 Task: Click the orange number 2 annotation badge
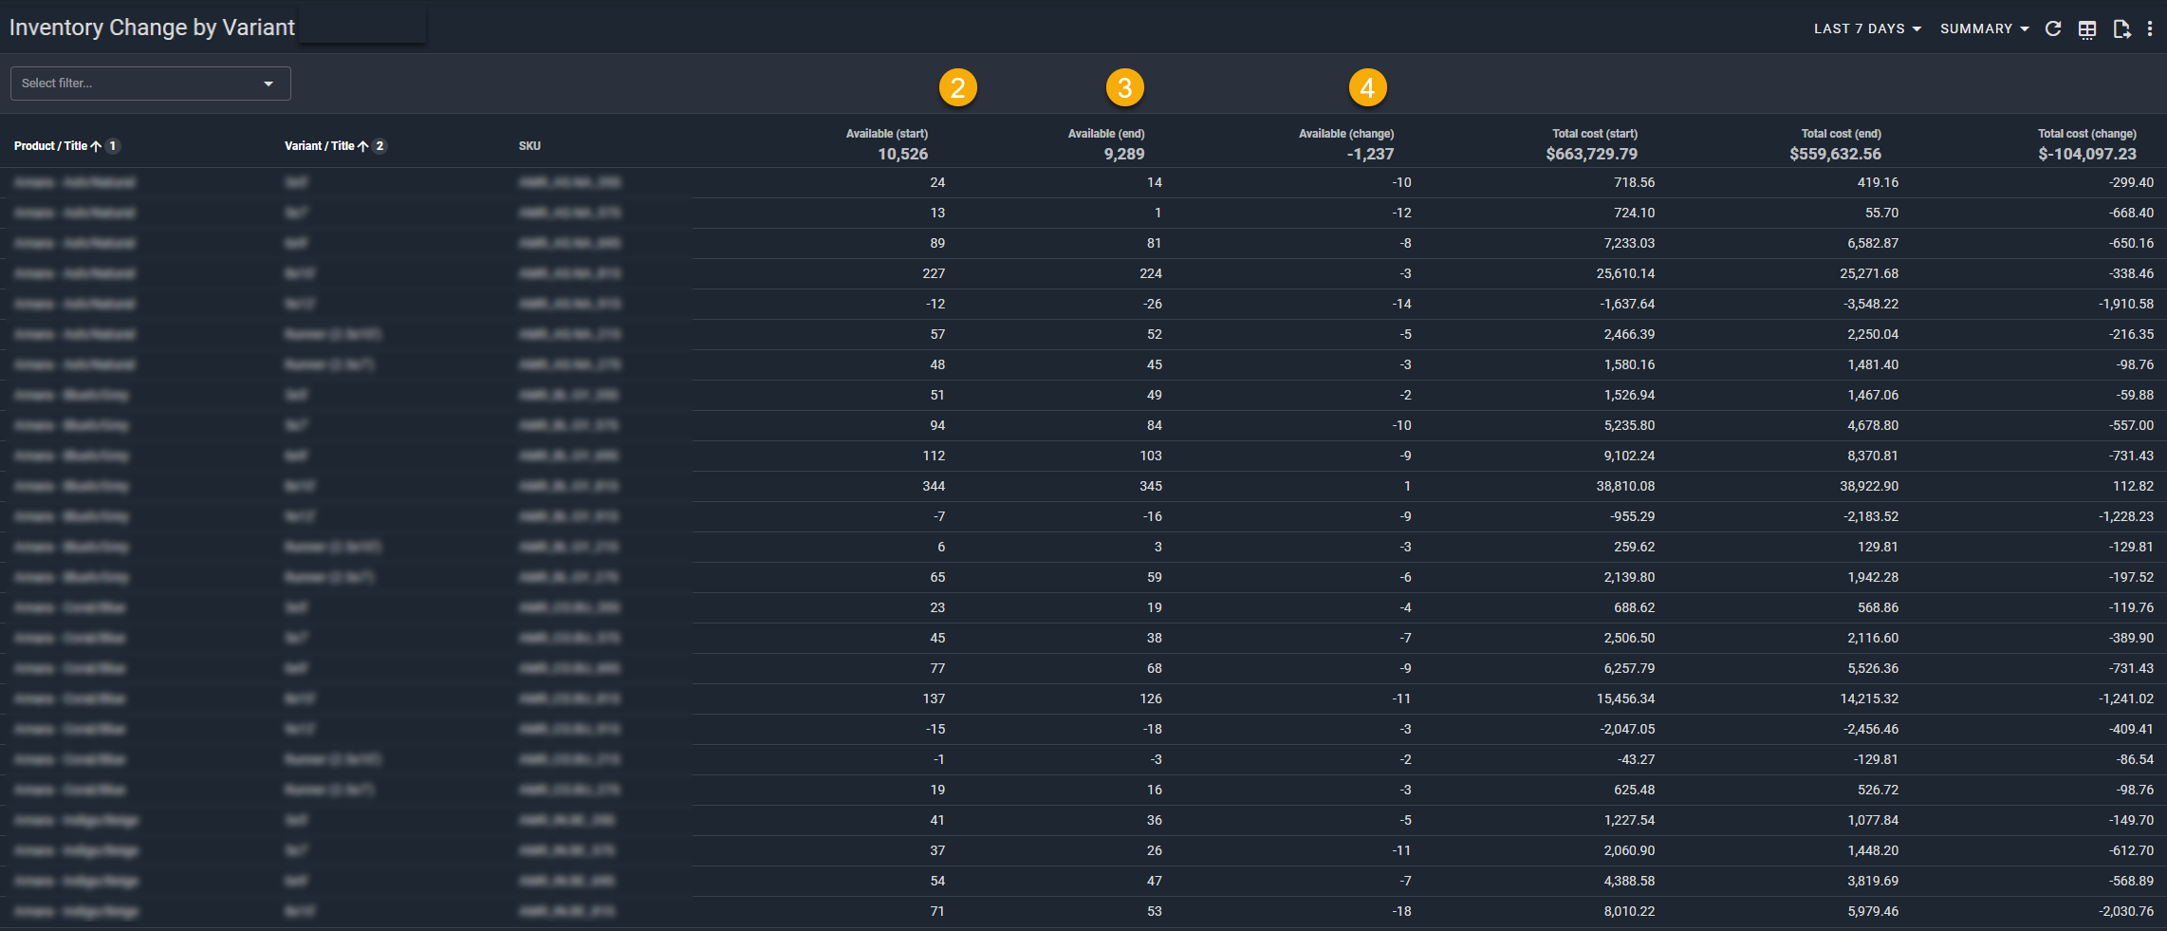[x=957, y=88]
